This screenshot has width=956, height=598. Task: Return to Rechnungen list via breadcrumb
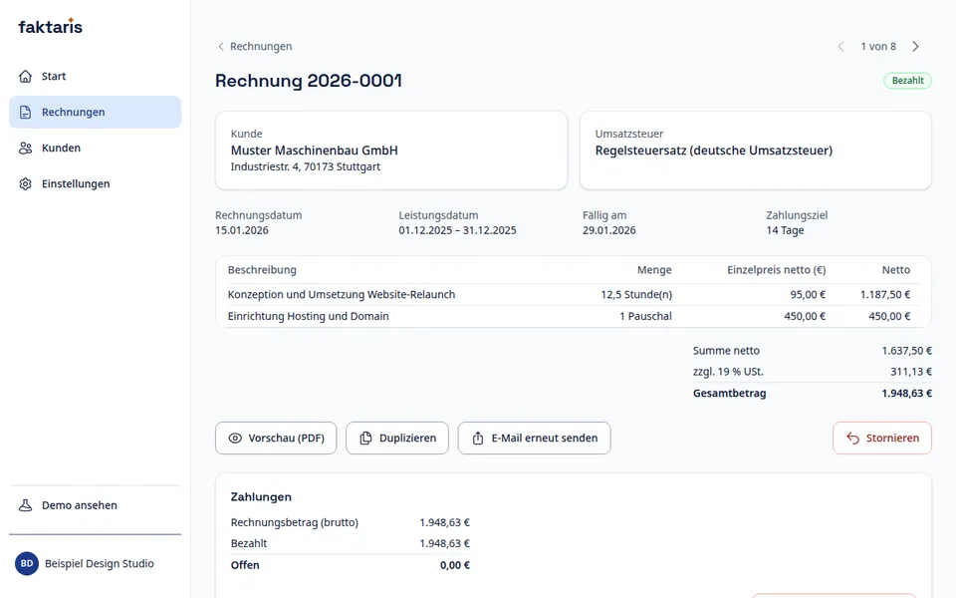261,47
